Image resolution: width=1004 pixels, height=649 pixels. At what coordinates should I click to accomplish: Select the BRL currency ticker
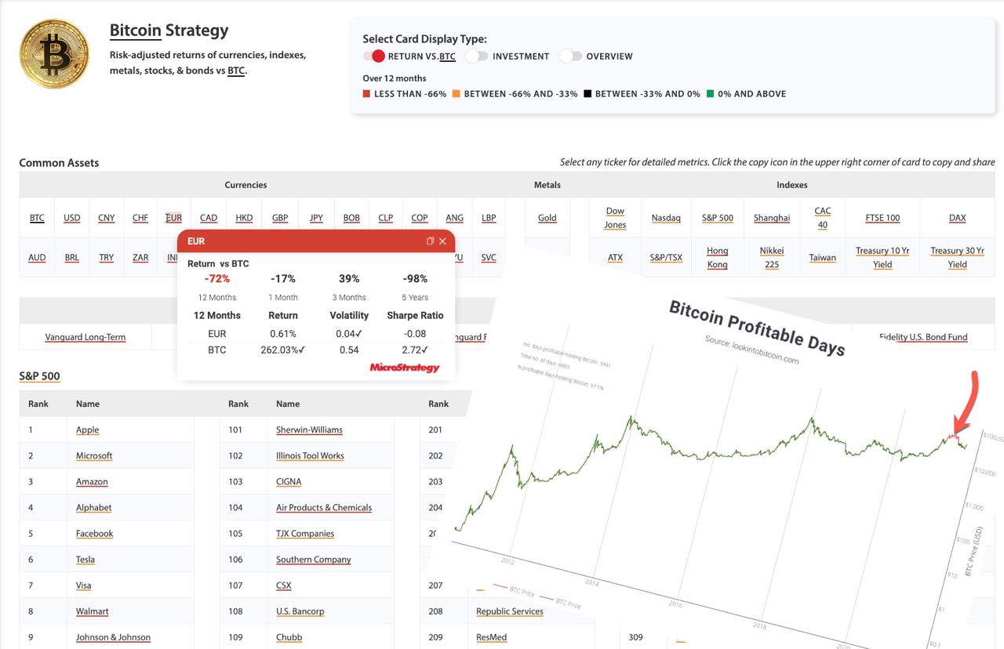pos(71,258)
